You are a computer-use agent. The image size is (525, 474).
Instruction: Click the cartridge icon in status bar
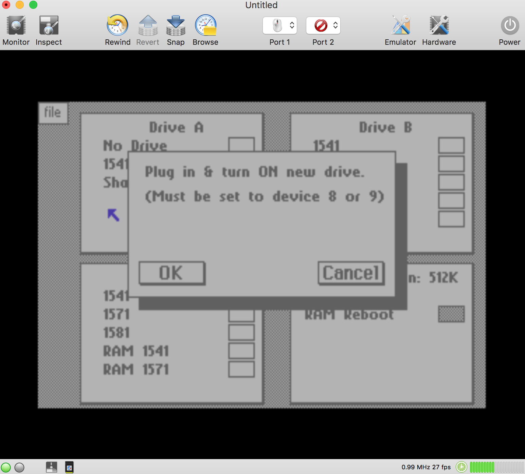[x=69, y=467]
